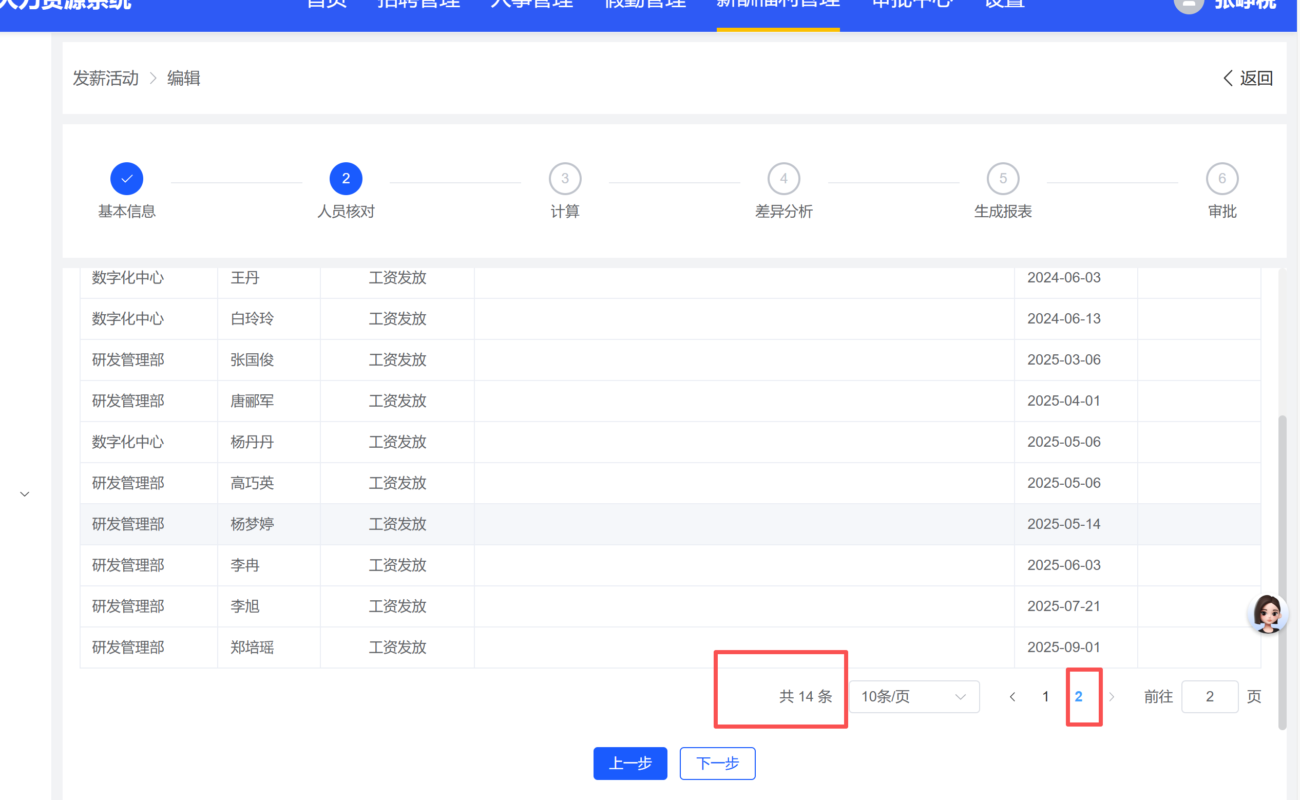Click the 上一步 button

(630, 764)
